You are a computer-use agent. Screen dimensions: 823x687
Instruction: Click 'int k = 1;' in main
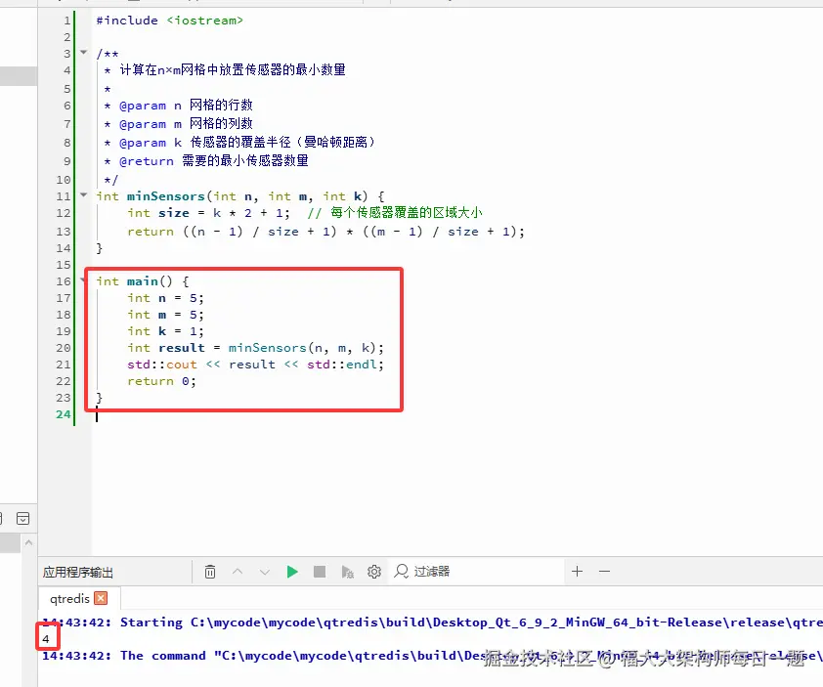[x=165, y=331]
